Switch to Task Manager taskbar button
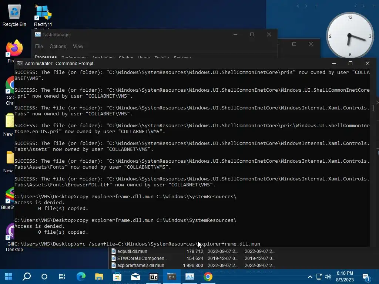379x284 pixels. pos(190,277)
